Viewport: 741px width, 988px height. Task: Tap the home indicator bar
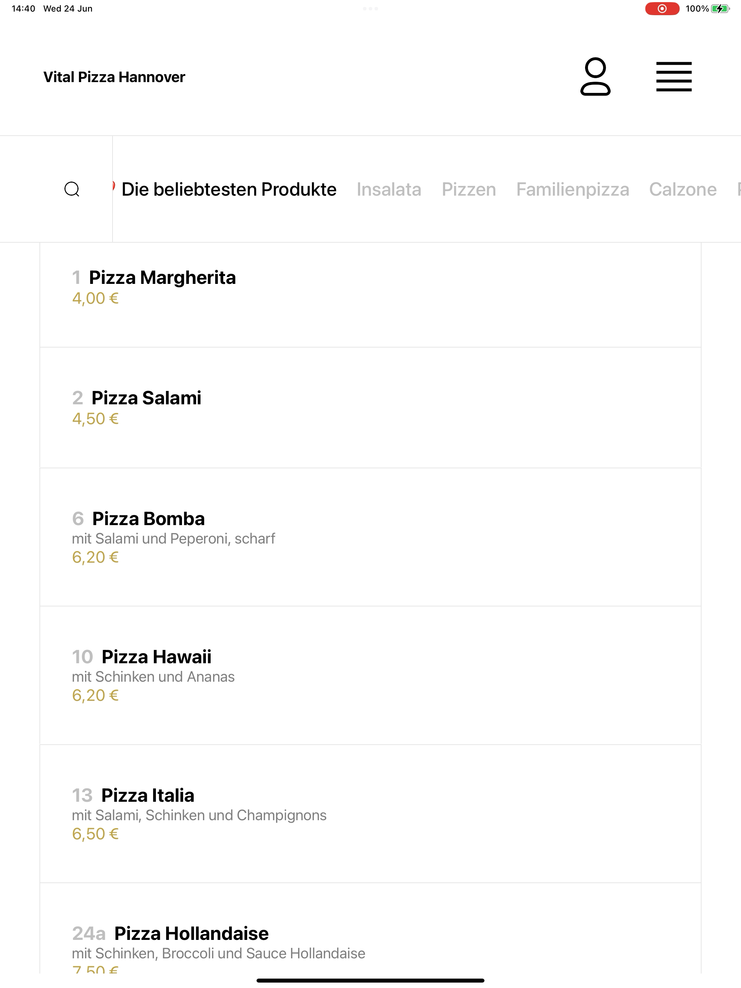[370, 980]
